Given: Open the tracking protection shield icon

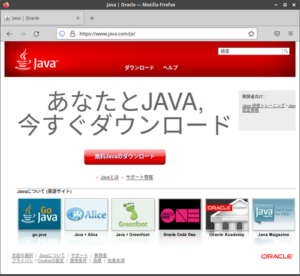Looking at the screenshot, I should pos(62,34).
